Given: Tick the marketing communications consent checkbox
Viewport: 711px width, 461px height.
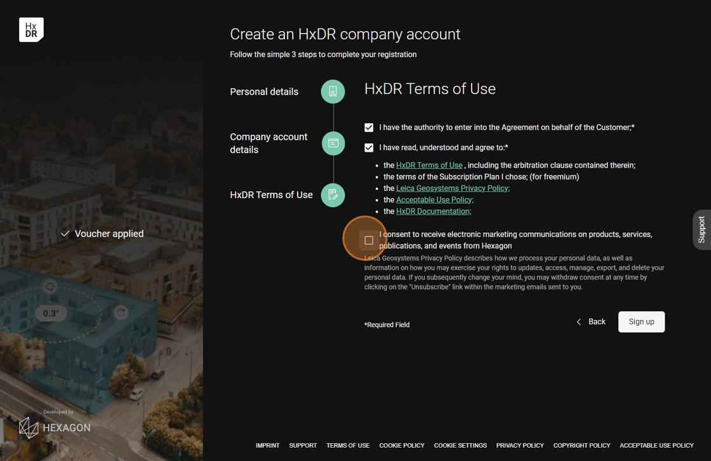Looking at the screenshot, I should (369, 240).
